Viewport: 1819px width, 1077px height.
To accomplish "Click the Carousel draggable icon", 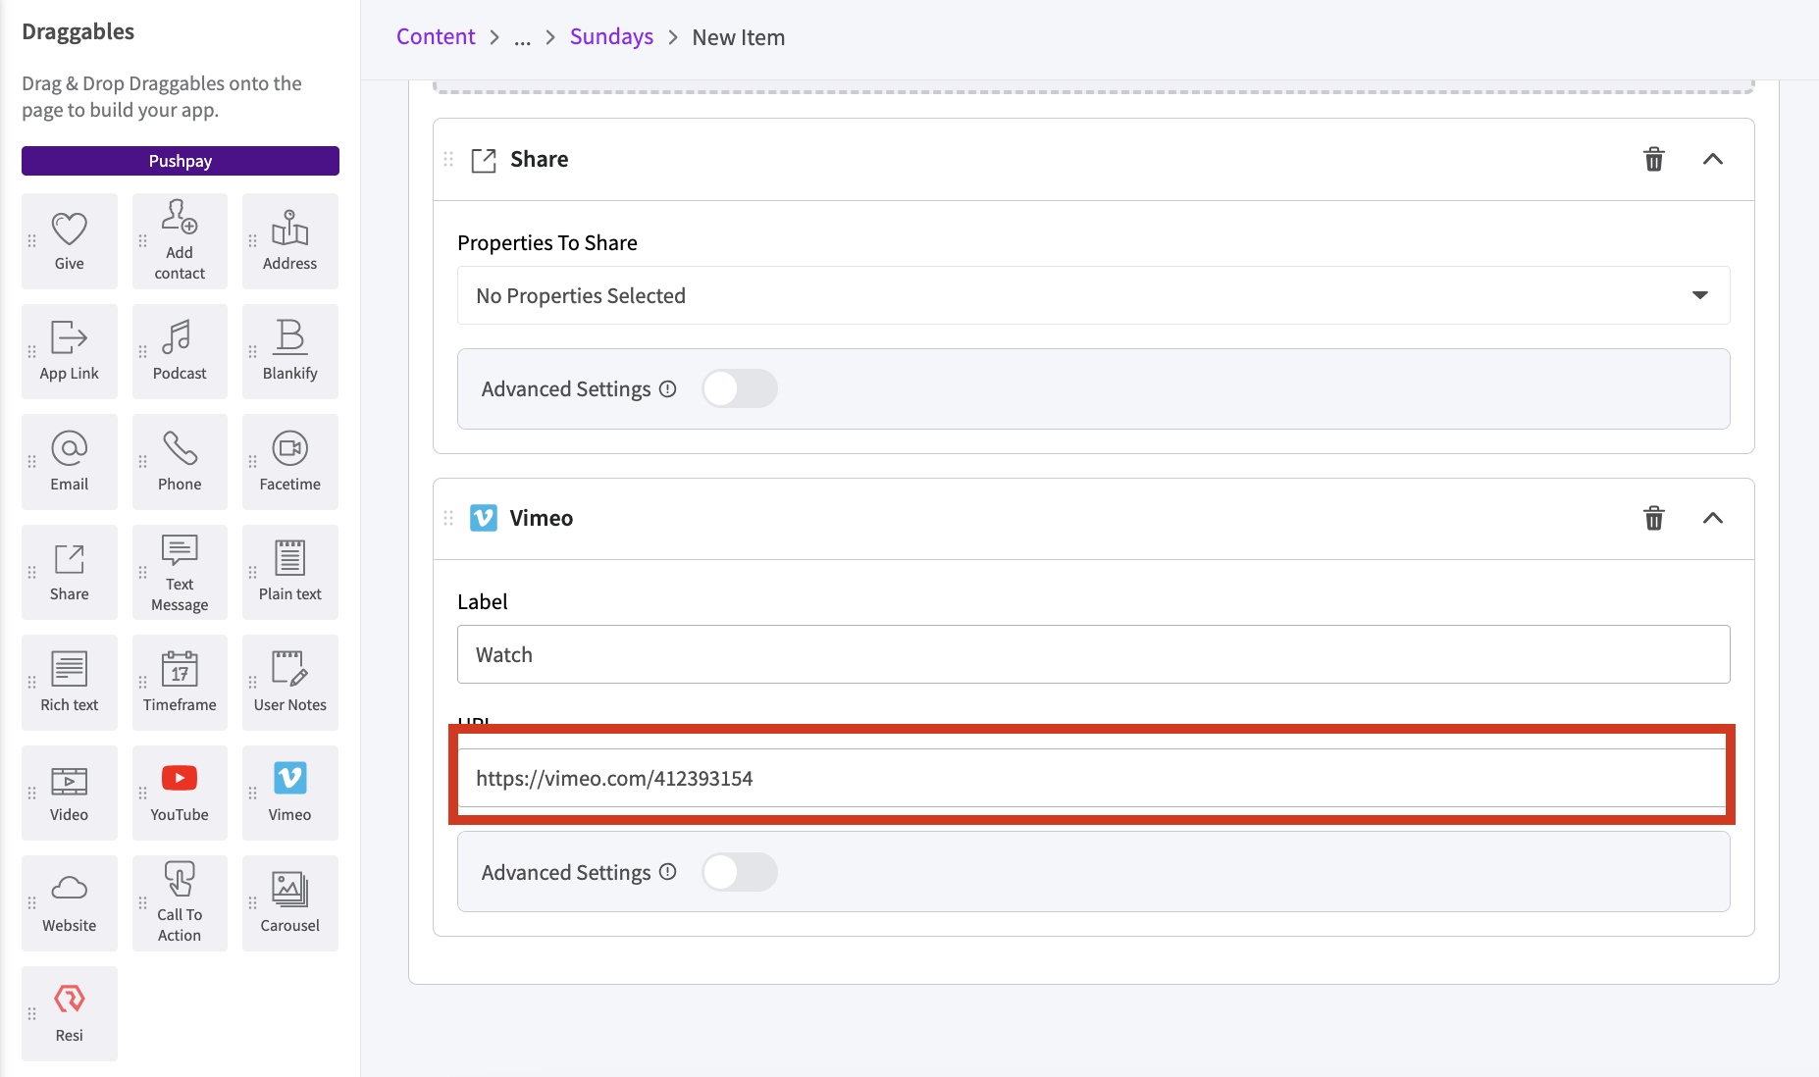I will coord(289,900).
